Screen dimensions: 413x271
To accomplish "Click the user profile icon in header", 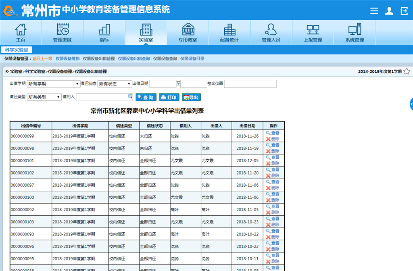I will pyautogui.click(x=389, y=11).
